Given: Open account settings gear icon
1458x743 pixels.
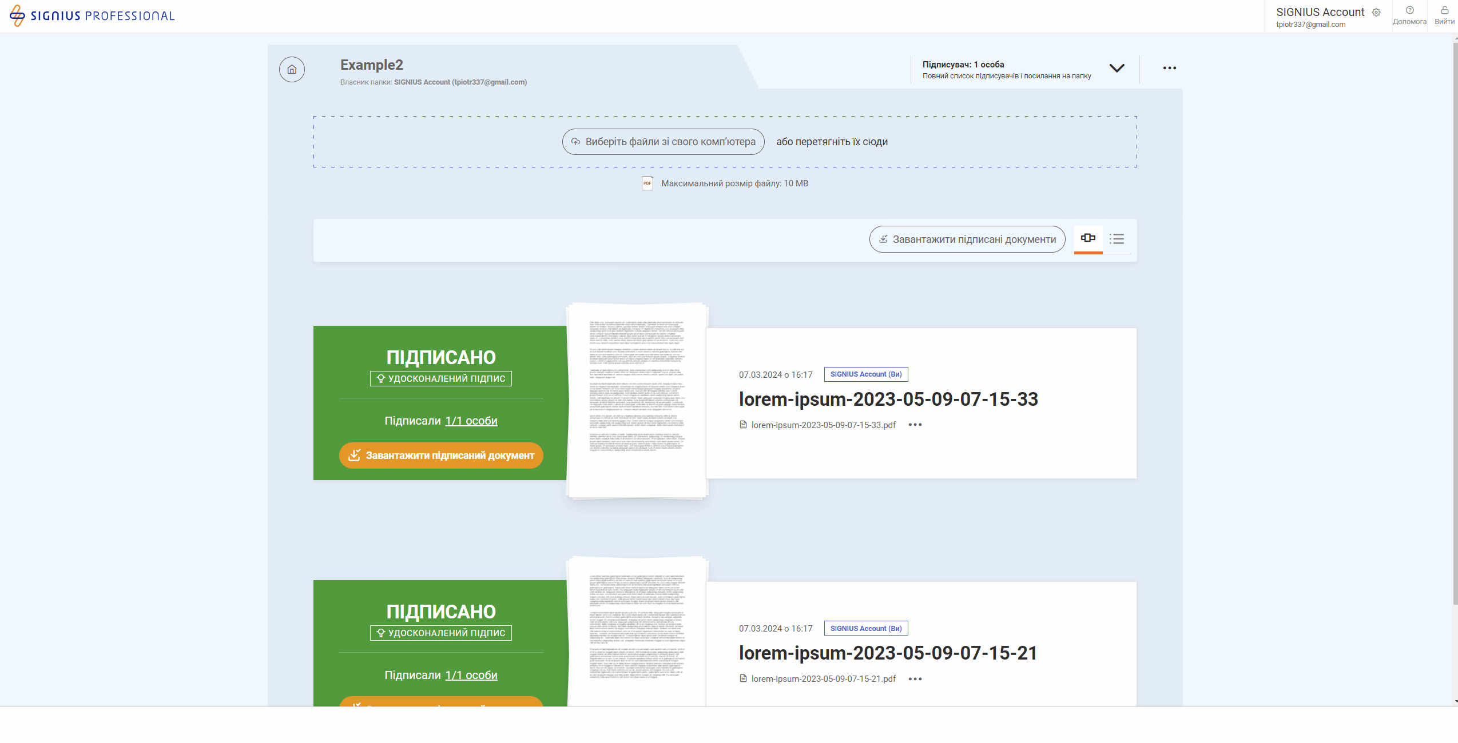Looking at the screenshot, I should tap(1376, 13).
